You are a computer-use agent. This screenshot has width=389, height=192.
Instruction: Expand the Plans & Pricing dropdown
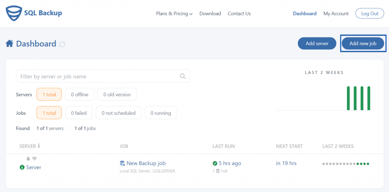click(174, 14)
